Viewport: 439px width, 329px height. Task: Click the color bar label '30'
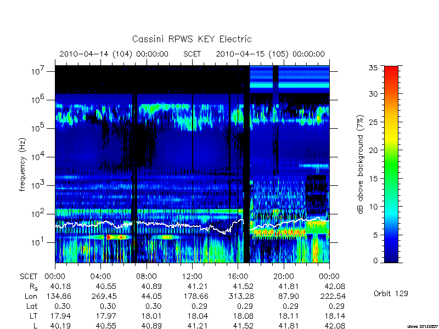(x=373, y=93)
